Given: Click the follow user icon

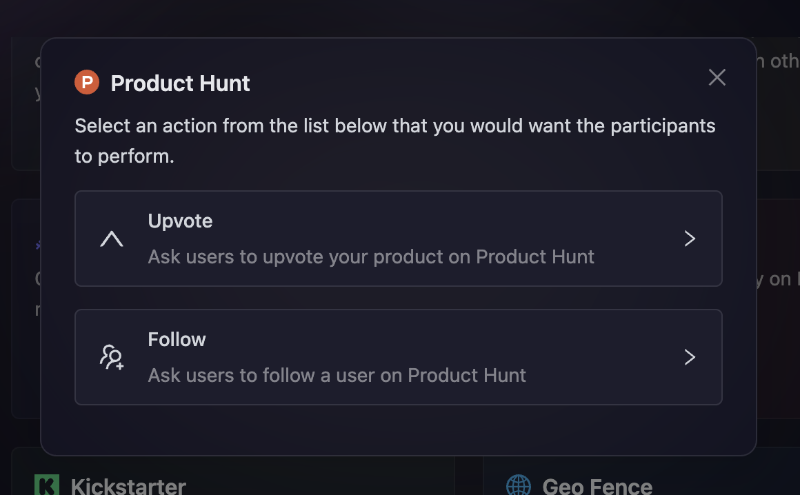Looking at the screenshot, I should 112,357.
